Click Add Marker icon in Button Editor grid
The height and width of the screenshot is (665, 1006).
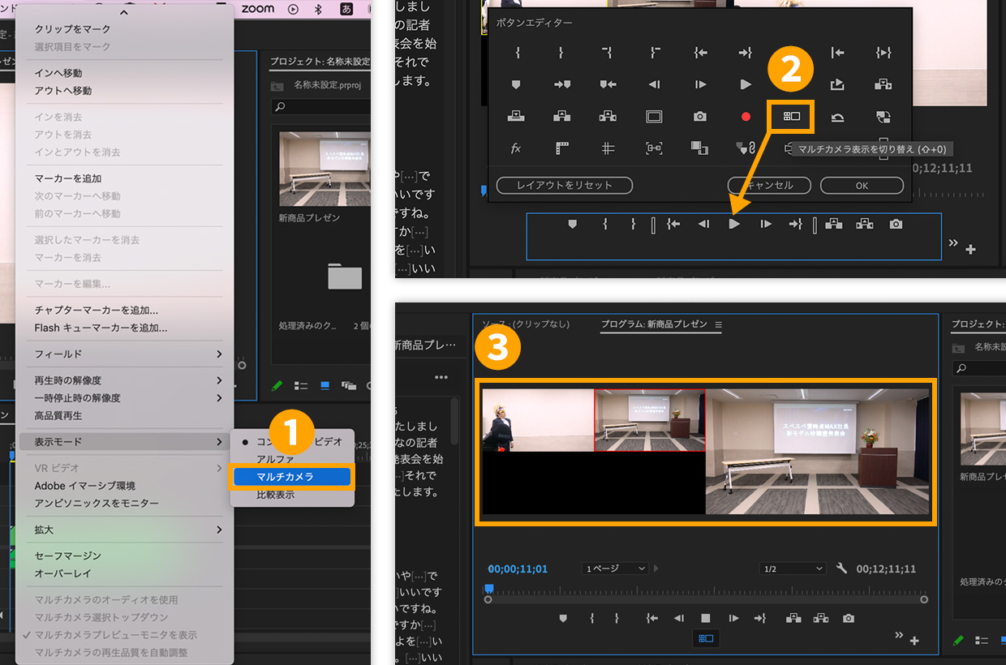pyautogui.click(x=516, y=84)
